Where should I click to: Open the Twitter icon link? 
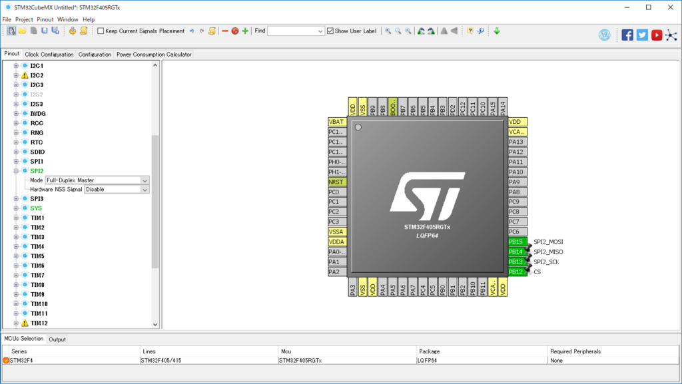(x=642, y=35)
